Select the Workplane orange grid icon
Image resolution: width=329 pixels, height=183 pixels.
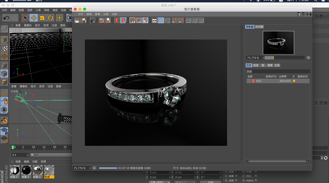[x=4, y=56]
